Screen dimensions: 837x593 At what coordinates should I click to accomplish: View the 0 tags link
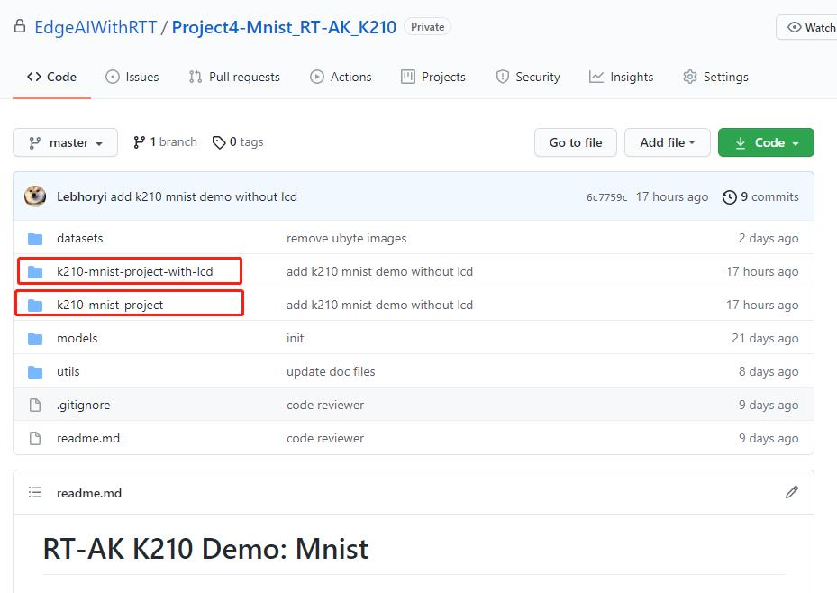point(238,142)
